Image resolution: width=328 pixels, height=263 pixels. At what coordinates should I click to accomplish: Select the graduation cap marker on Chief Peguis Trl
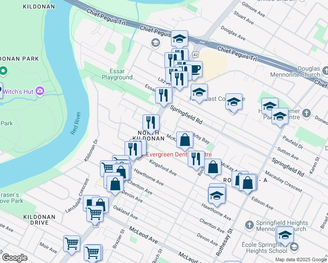click(179, 39)
